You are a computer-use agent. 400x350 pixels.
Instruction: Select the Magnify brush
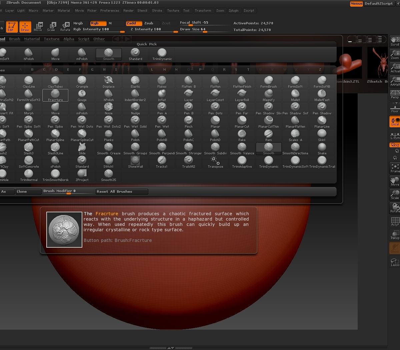[x=269, y=95]
